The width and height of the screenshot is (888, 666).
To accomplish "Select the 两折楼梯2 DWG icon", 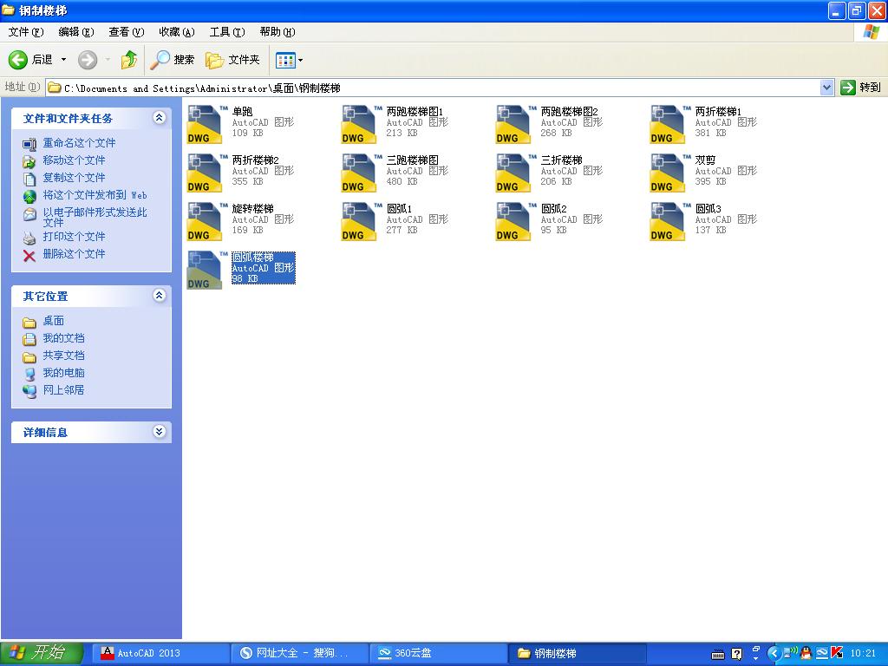I will [205, 173].
